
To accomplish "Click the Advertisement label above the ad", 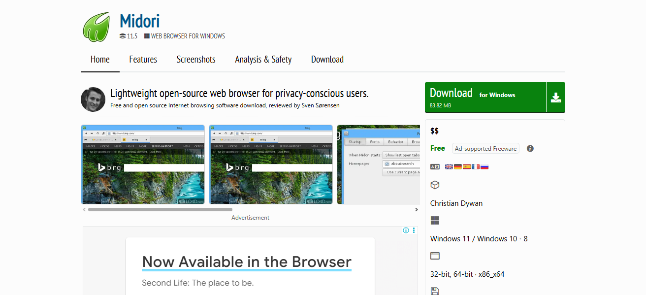I will coord(251,218).
